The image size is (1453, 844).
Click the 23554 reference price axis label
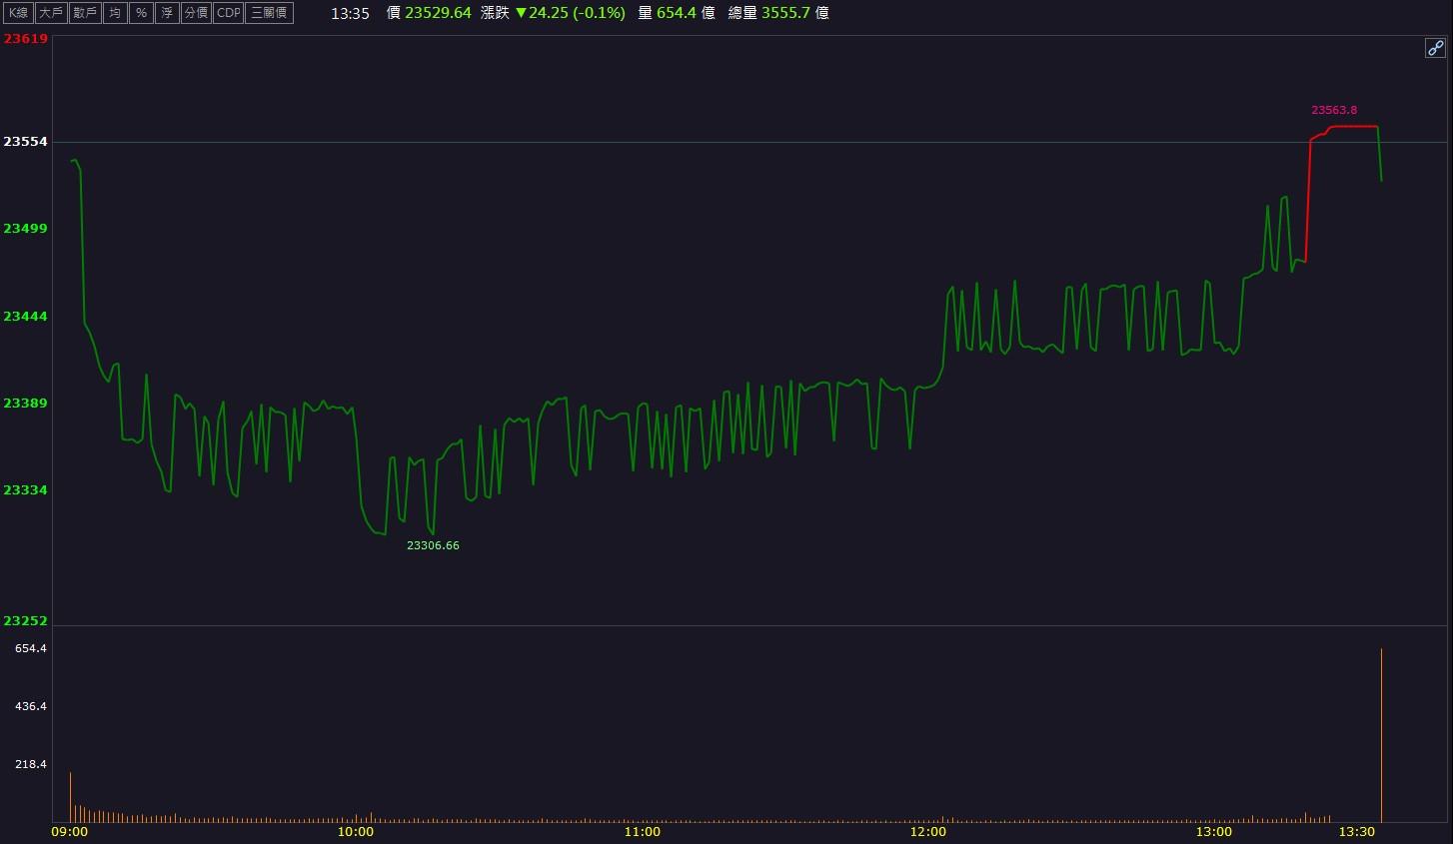point(25,142)
